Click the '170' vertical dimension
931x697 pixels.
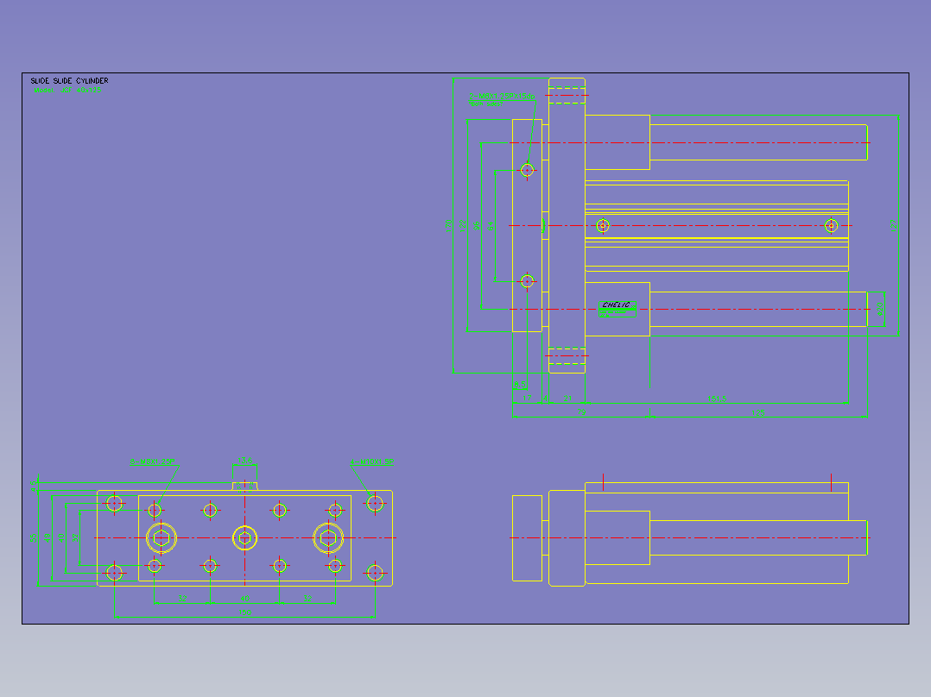click(449, 225)
